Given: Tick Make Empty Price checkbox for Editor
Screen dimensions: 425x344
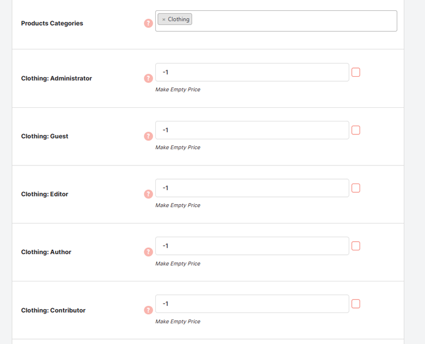Looking at the screenshot, I should tap(356, 188).
